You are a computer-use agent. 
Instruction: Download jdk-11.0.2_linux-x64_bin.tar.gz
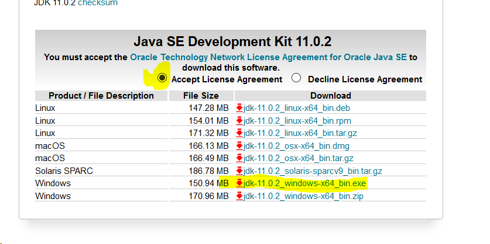pos(300,133)
